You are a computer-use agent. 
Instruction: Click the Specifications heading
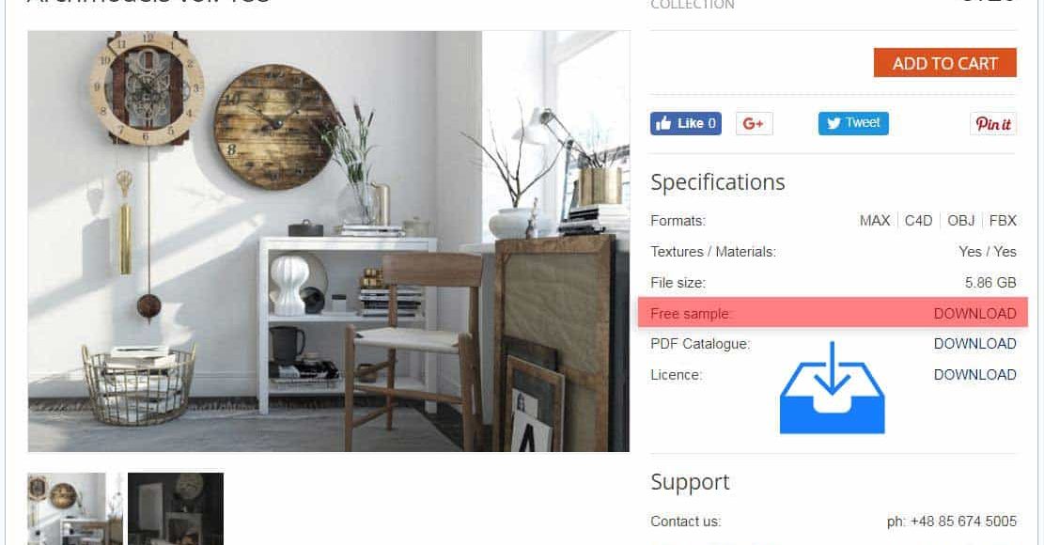point(718,182)
